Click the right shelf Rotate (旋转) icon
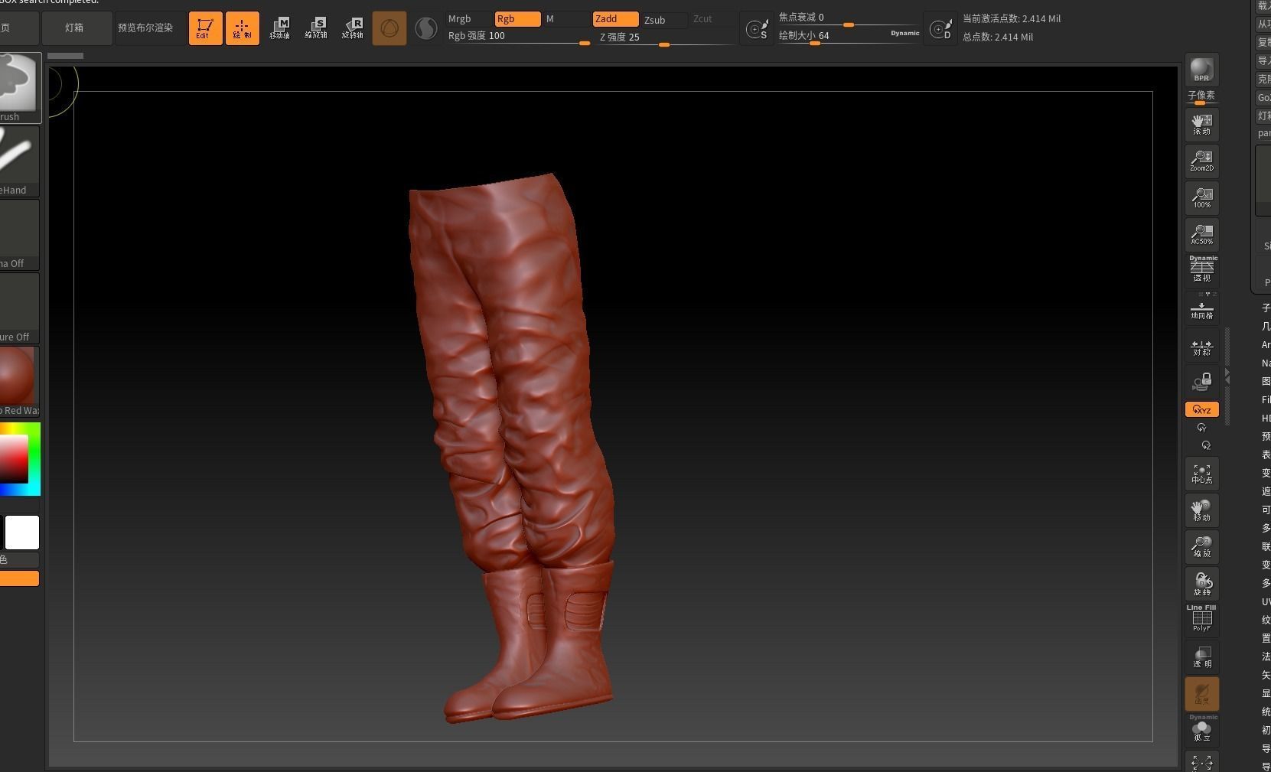The height and width of the screenshot is (772, 1271). (x=1201, y=584)
